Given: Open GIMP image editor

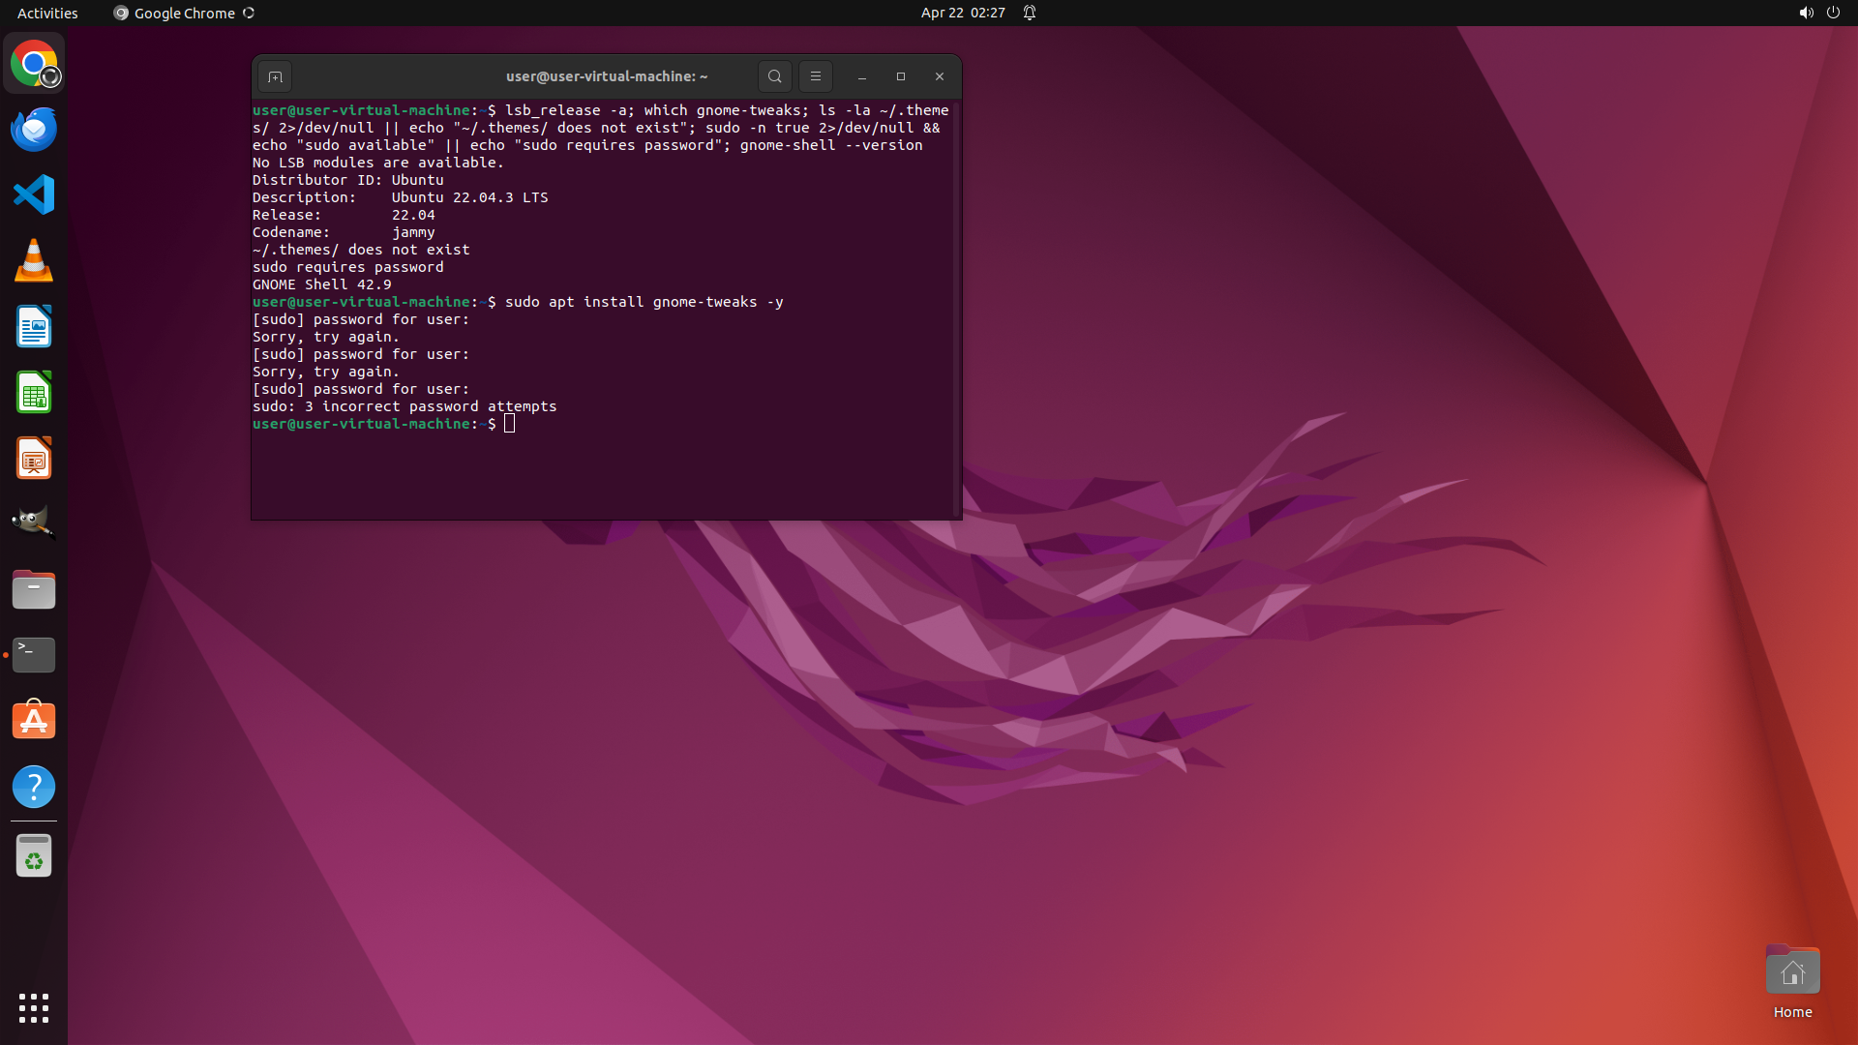Looking at the screenshot, I should click(34, 523).
